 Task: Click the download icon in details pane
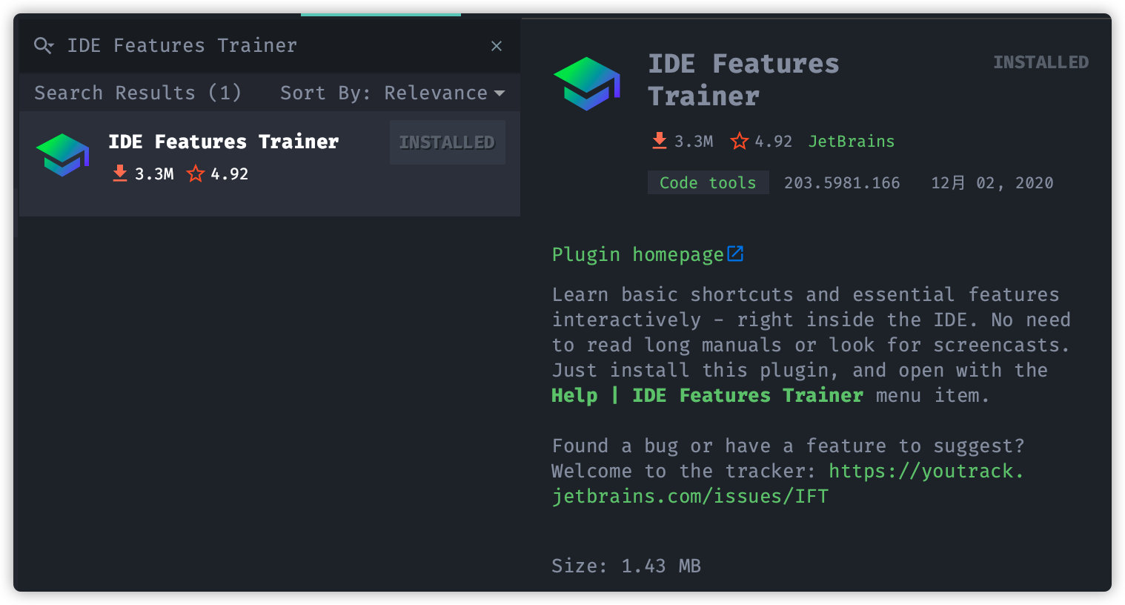659,141
